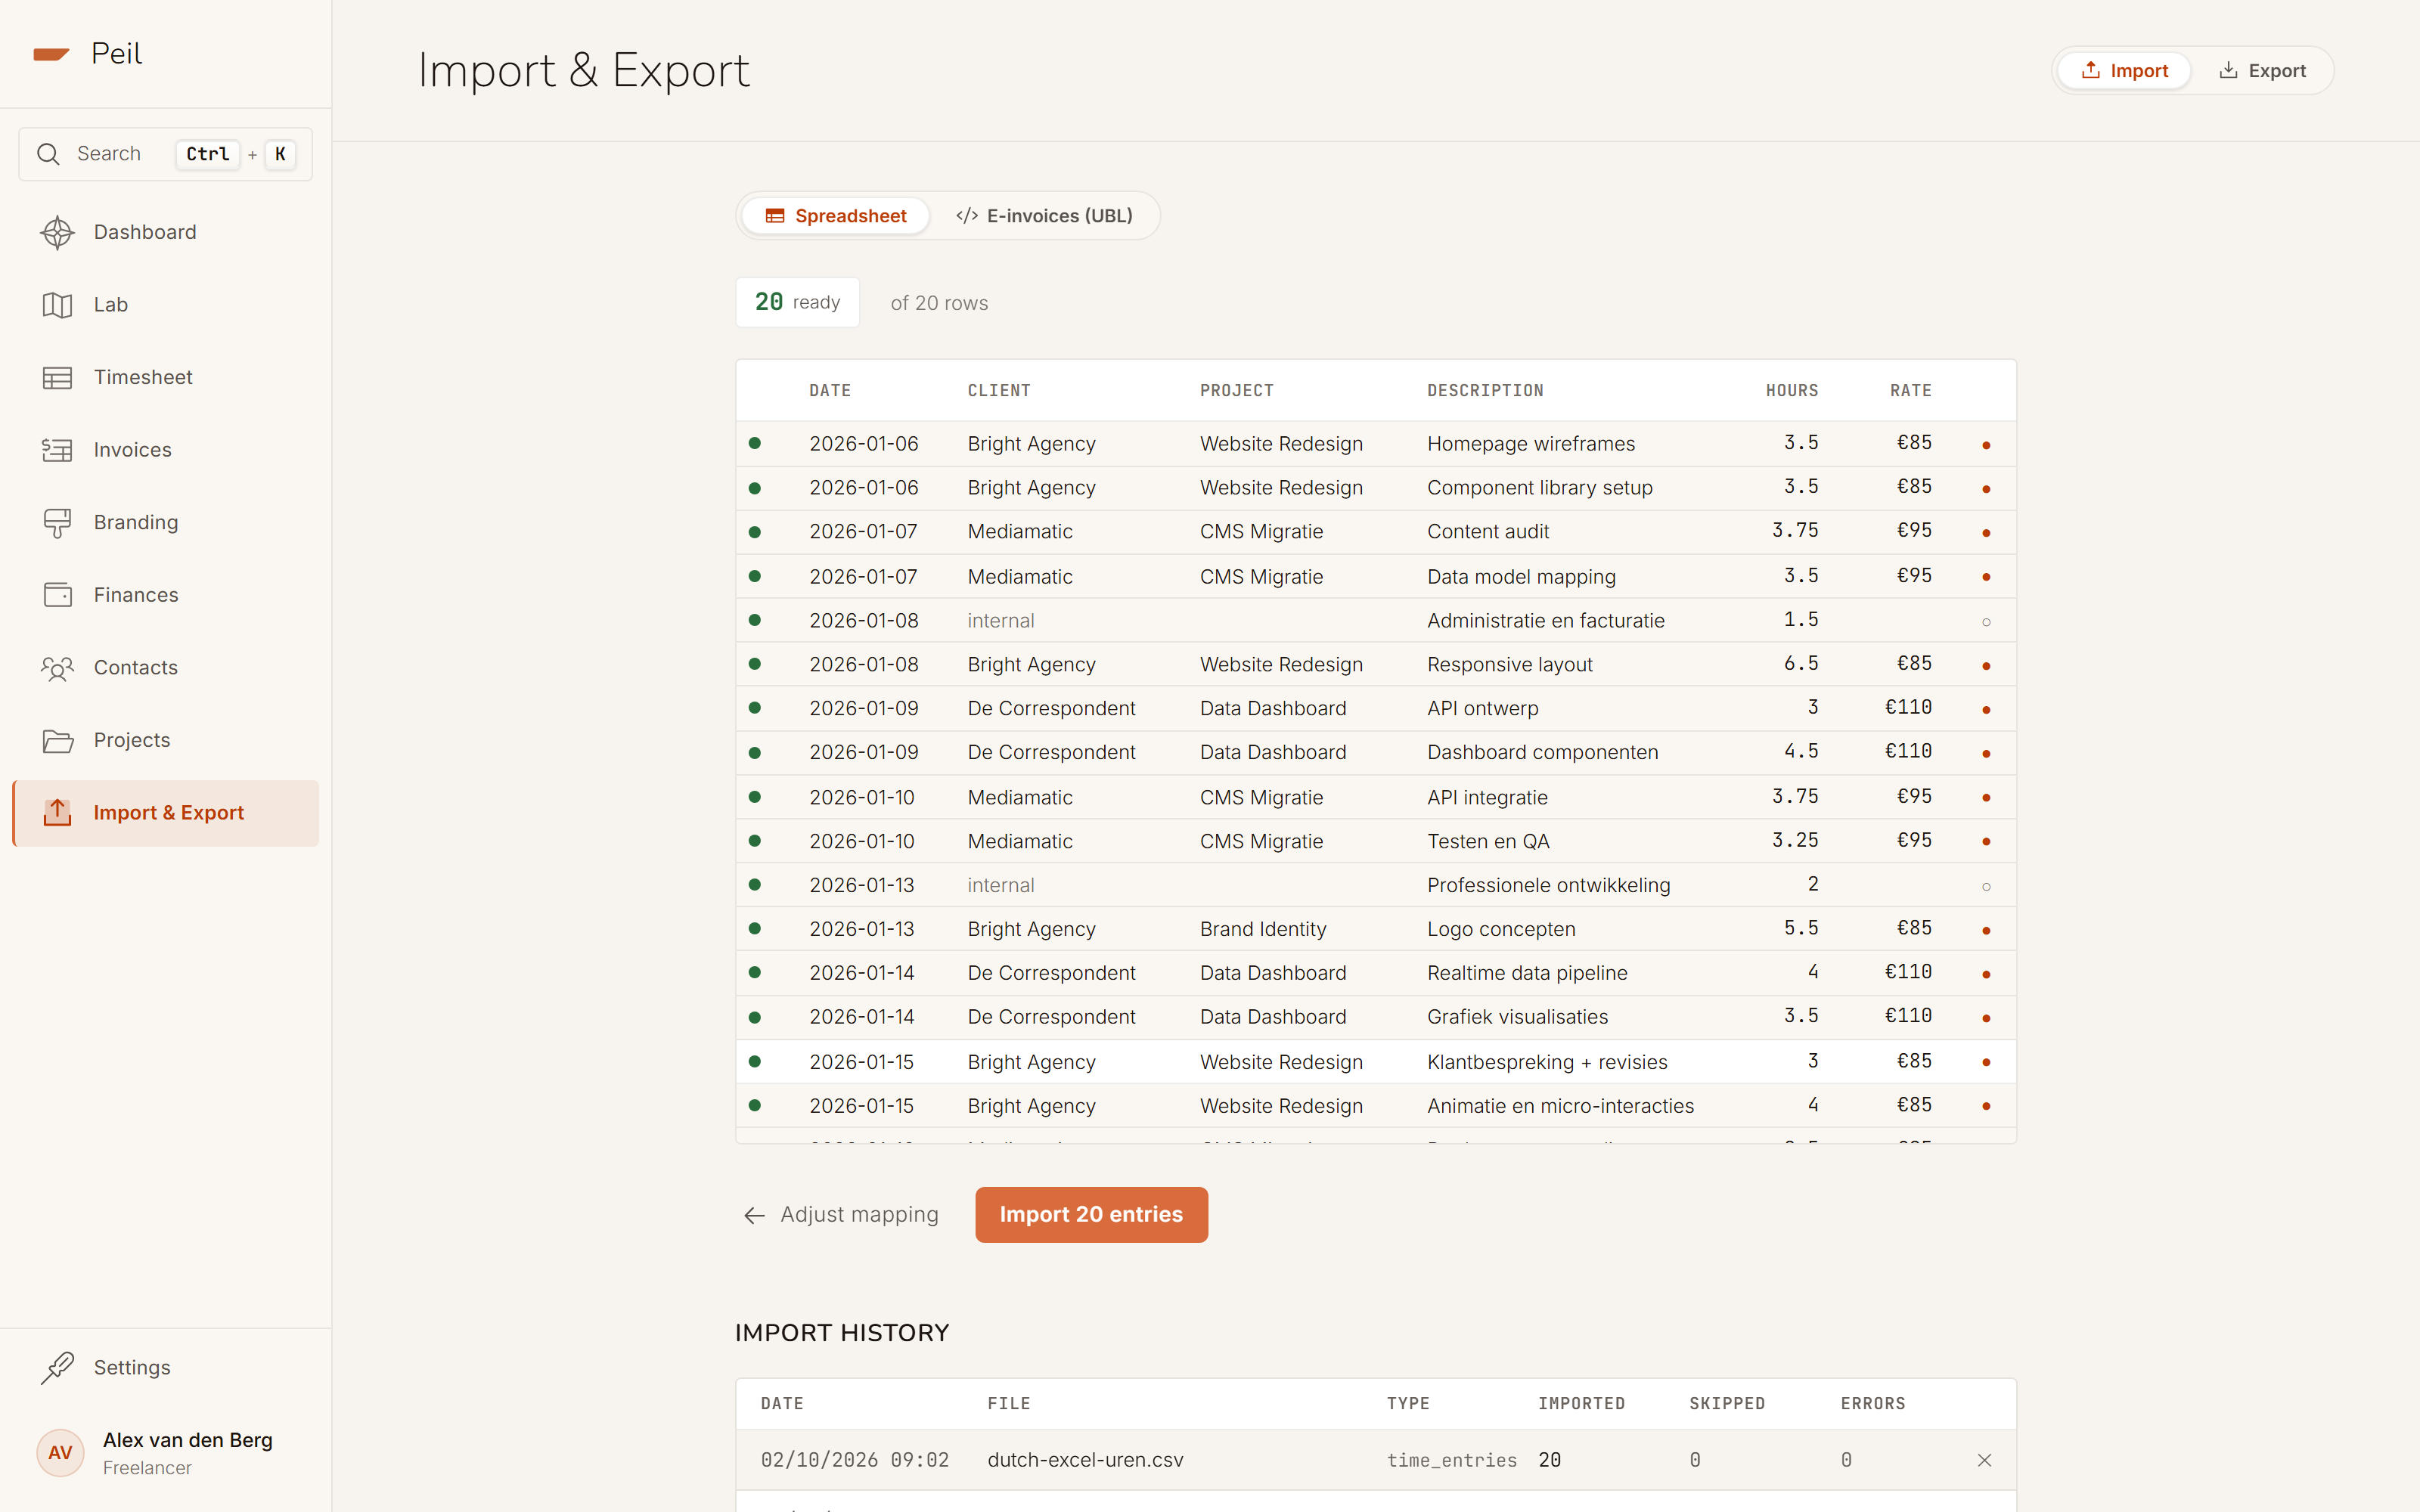Click the dutch-excel-uren.csv file name
This screenshot has width=2420, height=1512.
[x=1085, y=1460]
